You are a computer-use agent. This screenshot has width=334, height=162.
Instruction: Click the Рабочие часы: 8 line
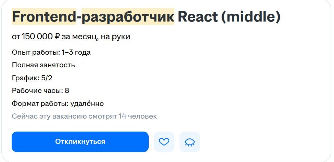point(40,91)
